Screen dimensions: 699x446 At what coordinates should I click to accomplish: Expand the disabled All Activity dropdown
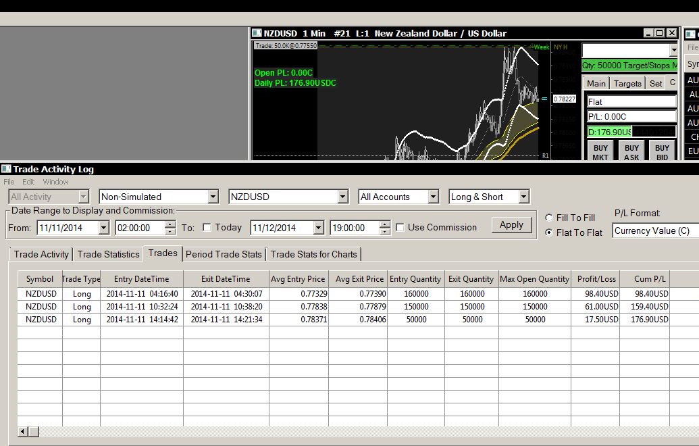pos(83,197)
